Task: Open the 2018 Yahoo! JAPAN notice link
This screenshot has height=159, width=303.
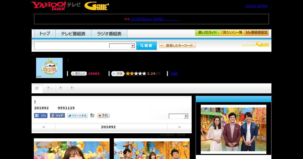Action: (x=155, y=19)
